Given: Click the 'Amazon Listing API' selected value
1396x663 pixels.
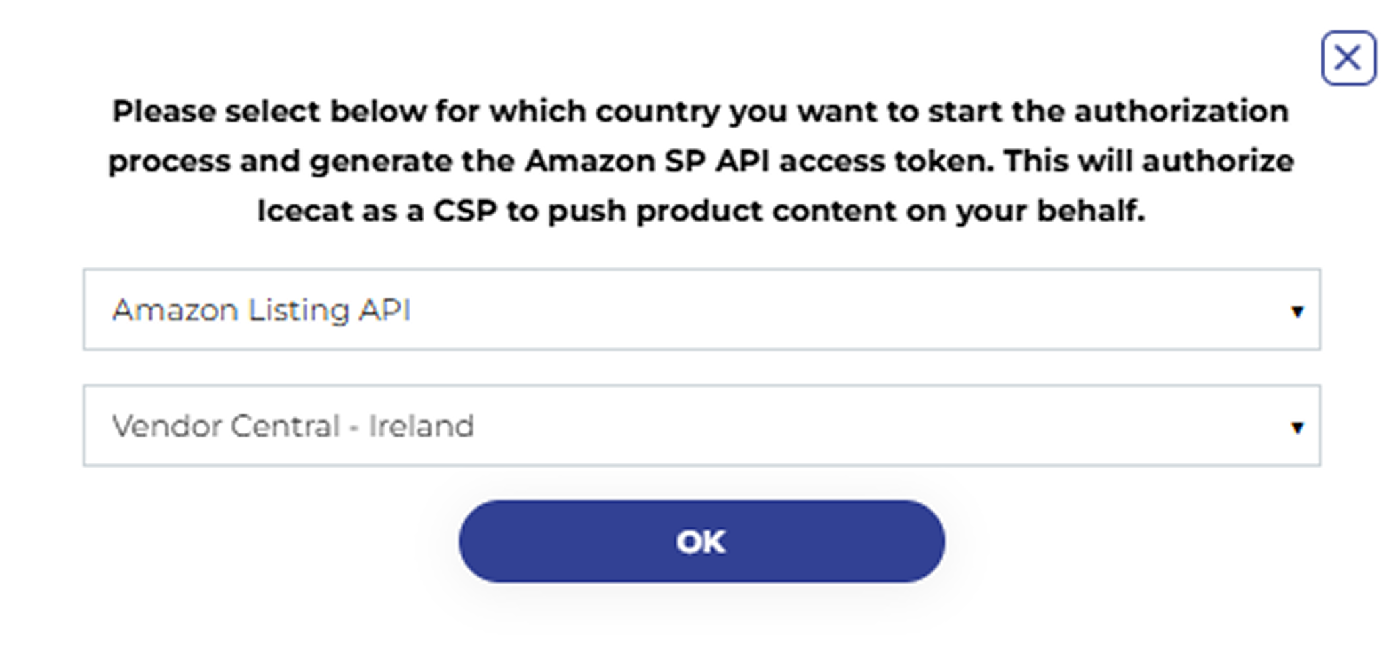Looking at the screenshot, I should click(x=261, y=310).
